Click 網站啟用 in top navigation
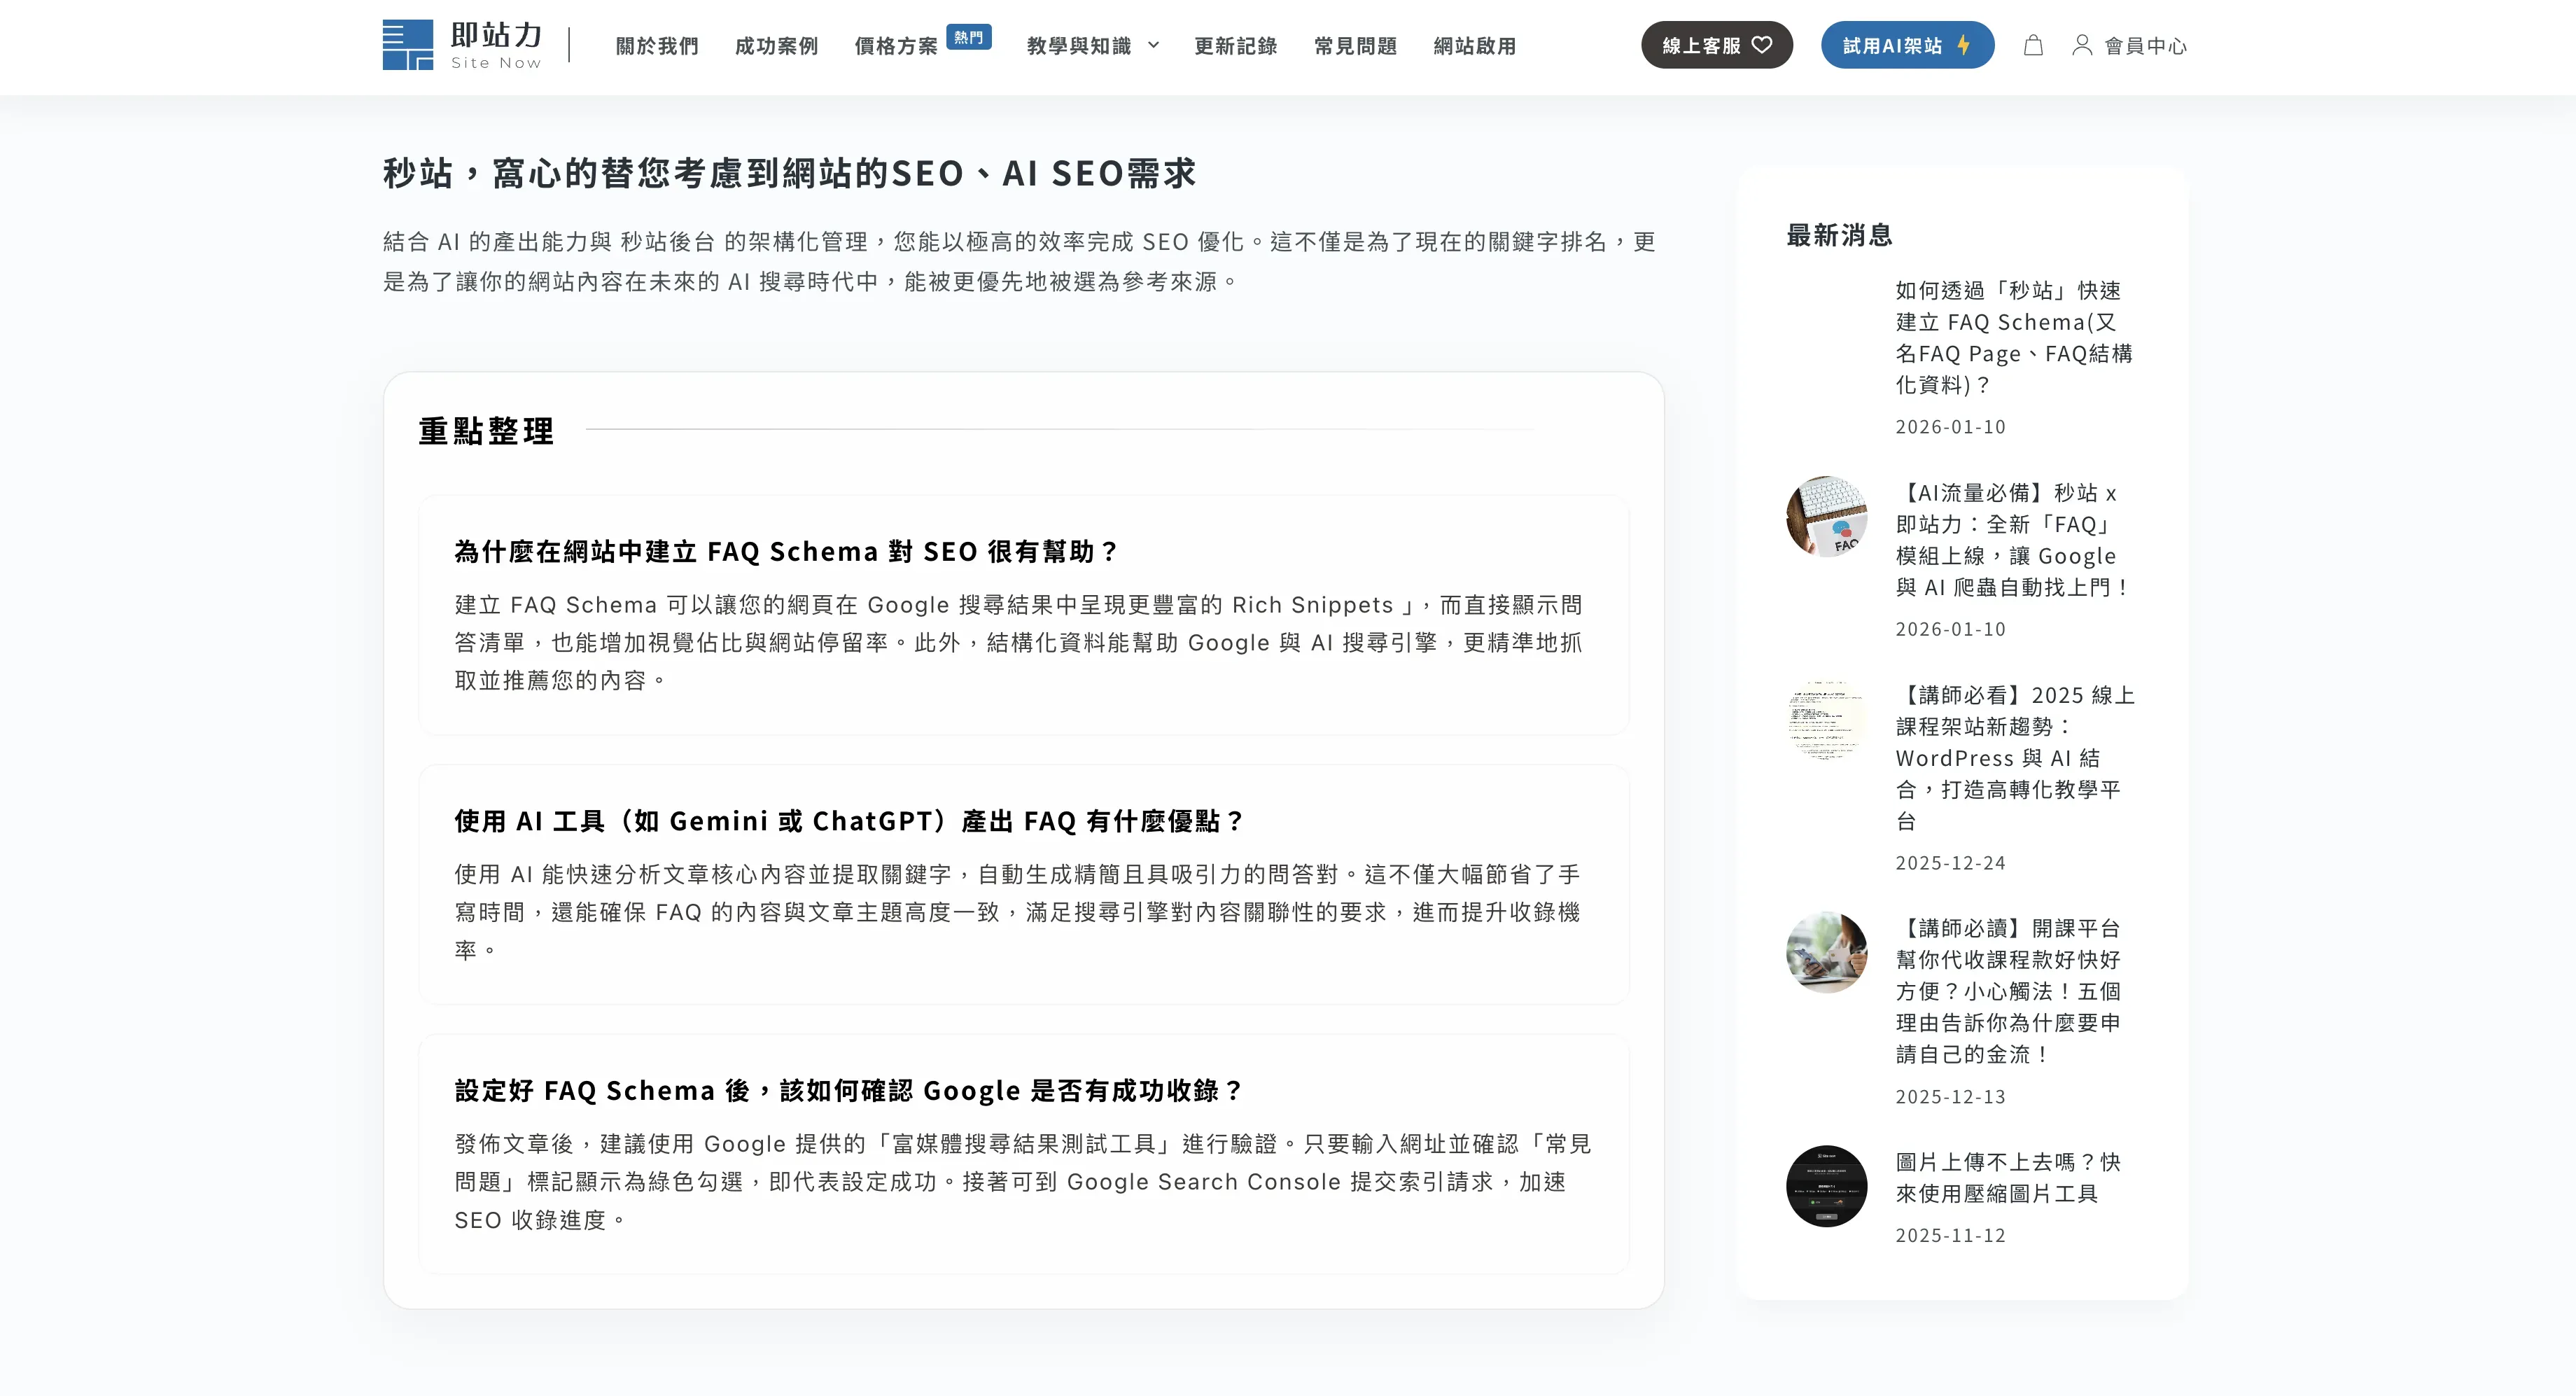 coord(1474,46)
